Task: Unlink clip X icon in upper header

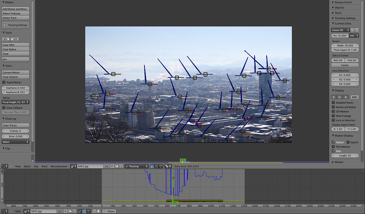Action: (x=121, y=166)
